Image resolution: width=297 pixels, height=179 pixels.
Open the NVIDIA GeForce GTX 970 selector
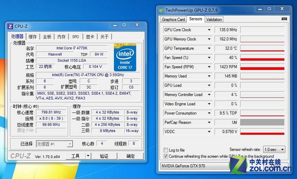point(195,166)
